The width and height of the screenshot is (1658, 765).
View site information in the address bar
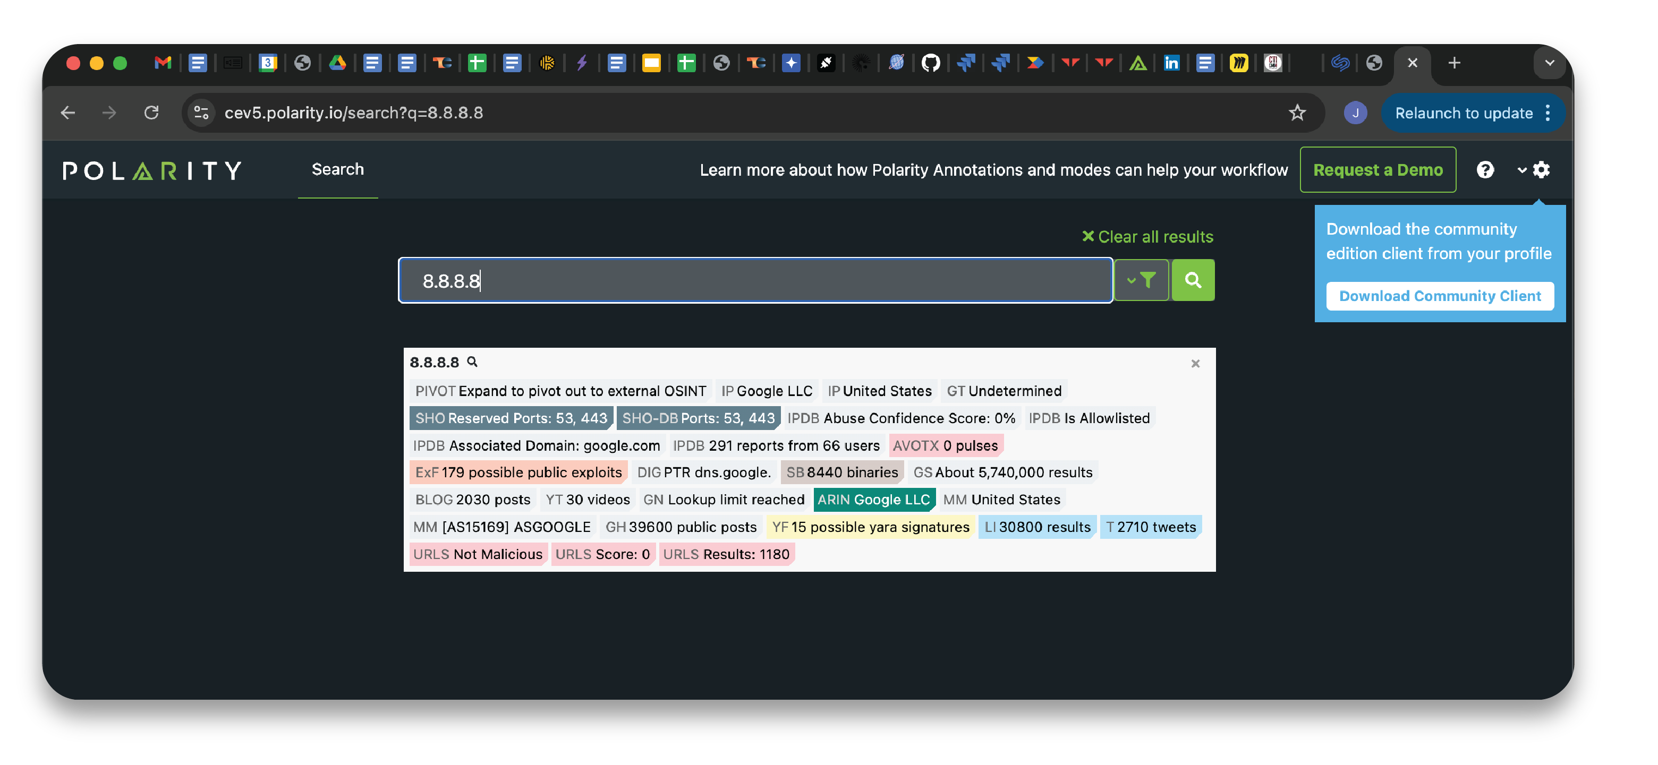[x=201, y=113]
